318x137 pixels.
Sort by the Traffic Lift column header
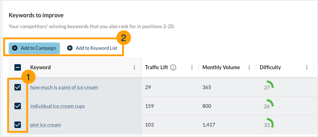[157, 67]
